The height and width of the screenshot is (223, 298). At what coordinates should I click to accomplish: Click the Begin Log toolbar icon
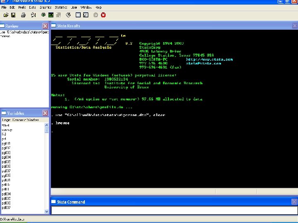[x=34, y=15]
